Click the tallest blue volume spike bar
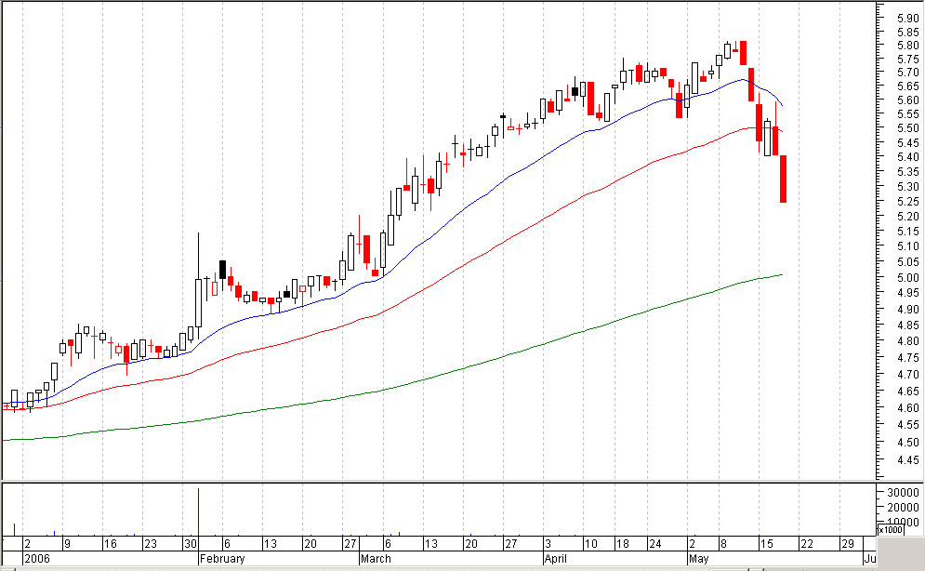Viewport: 925px width, 571px height. [x=198, y=511]
